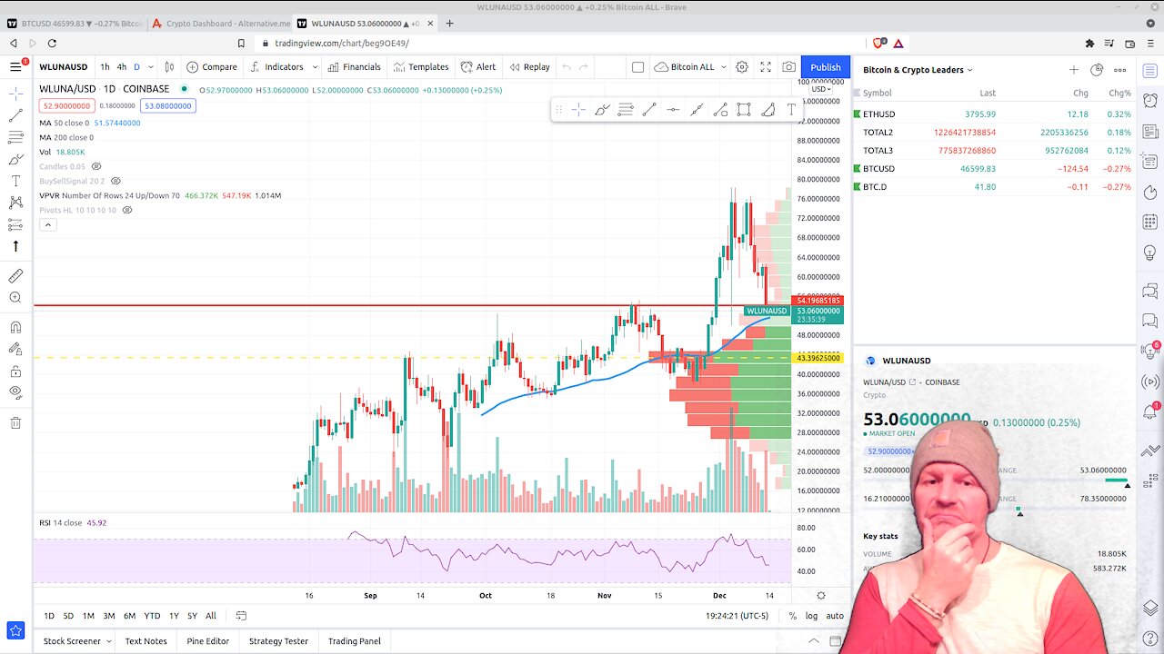Viewport: 1164px width, 654px height.
Task: Toggle visibility of BuySellSignal indicator
Action: [115, 181]
